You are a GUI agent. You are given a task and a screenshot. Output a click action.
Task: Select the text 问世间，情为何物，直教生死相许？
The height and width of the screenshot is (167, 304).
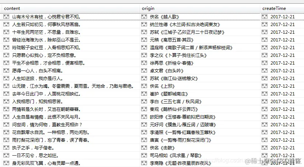(x=47, y=125)
